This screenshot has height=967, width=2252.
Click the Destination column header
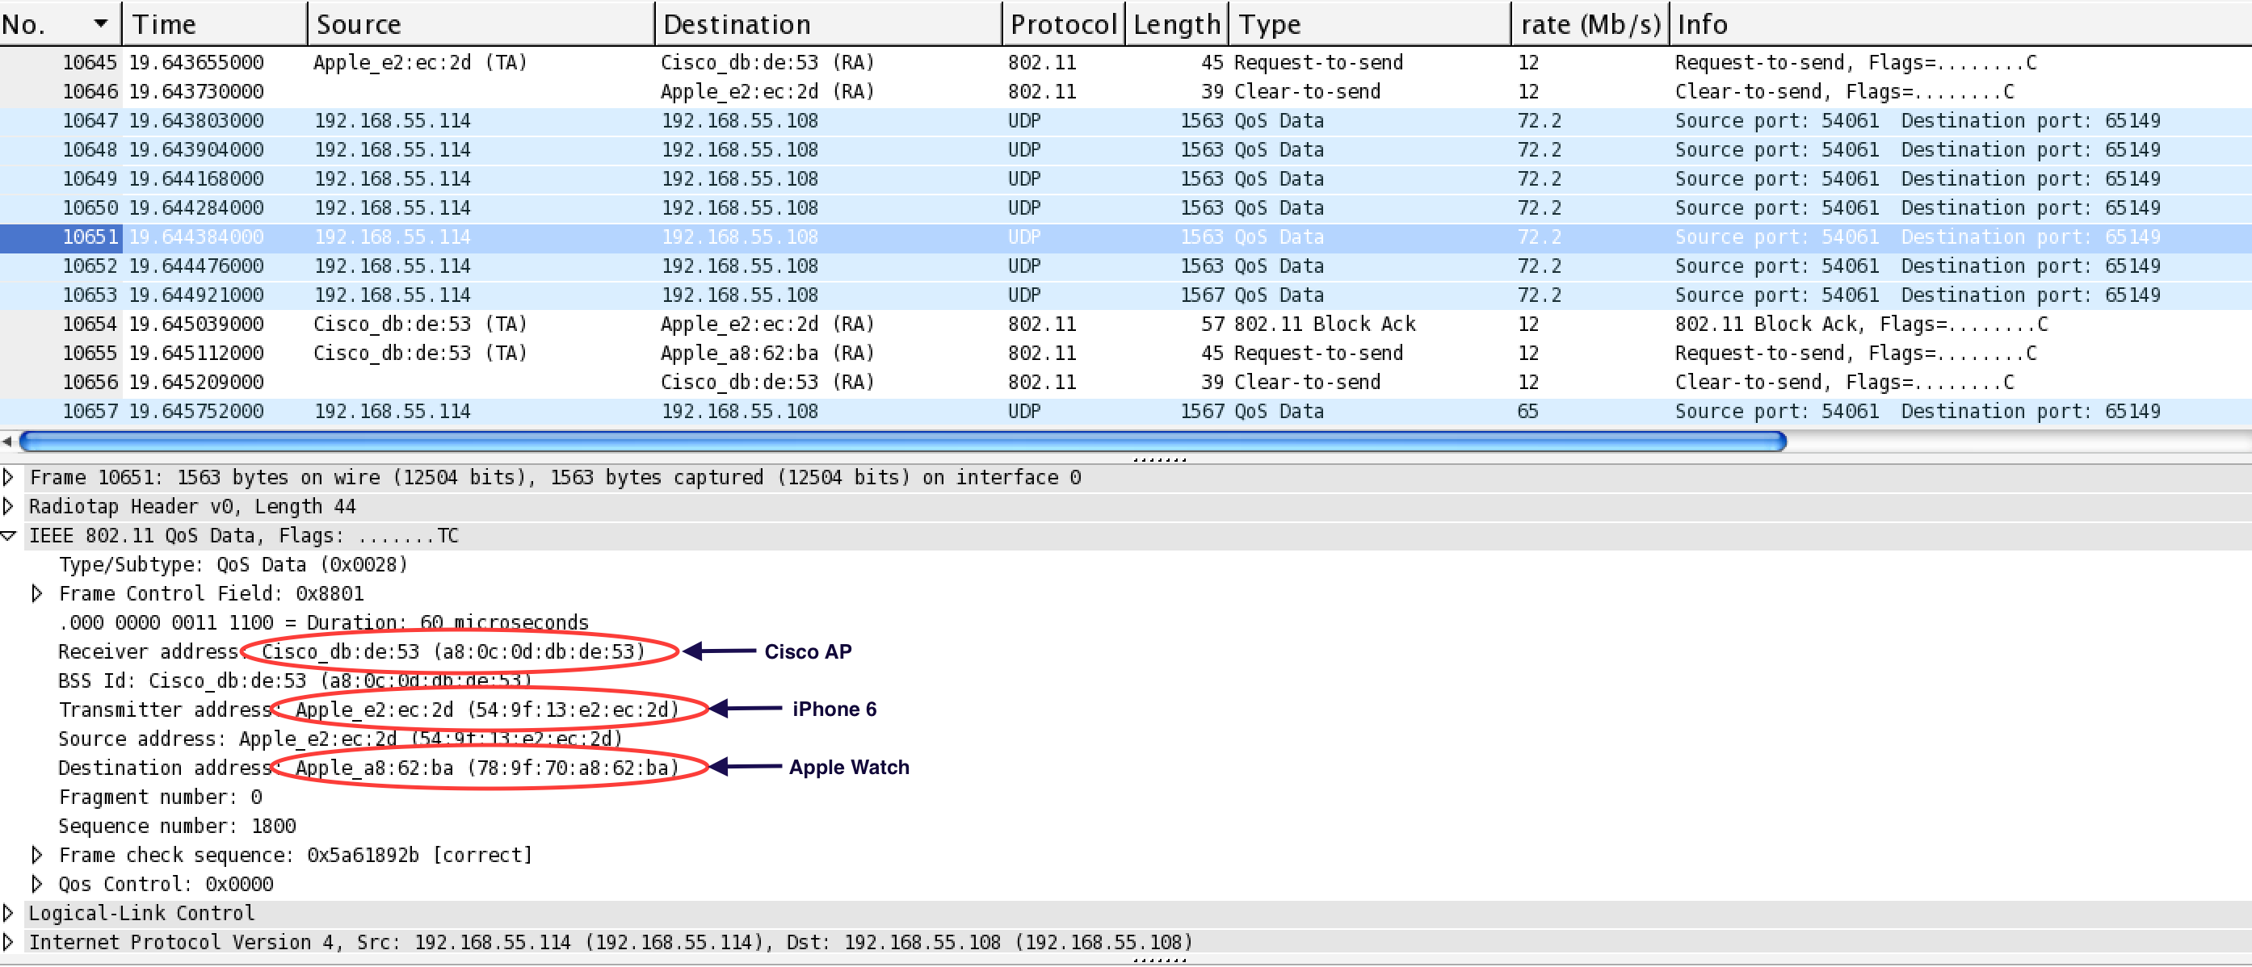[x=736, y=24]
